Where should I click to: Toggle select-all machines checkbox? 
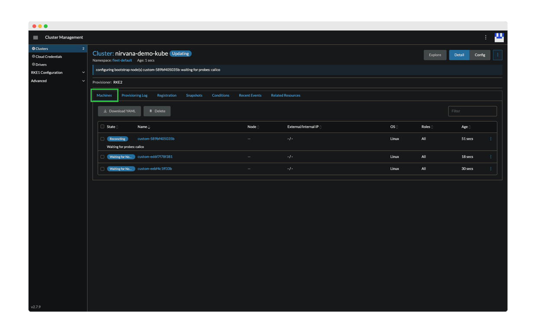pyautogui.click(x=102, y=127)
